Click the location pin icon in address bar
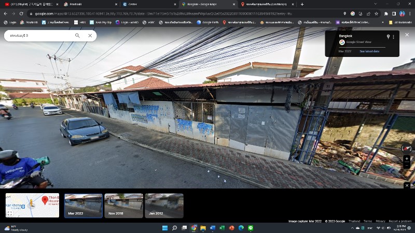This screenshot has width=415, height=233. 344,13
